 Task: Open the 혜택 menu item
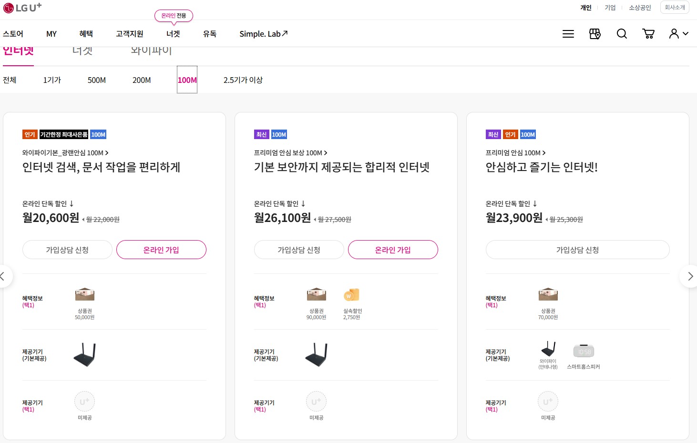[86, 34]
